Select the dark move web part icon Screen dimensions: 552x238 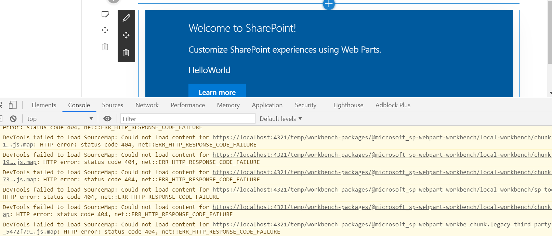[126, 35]
